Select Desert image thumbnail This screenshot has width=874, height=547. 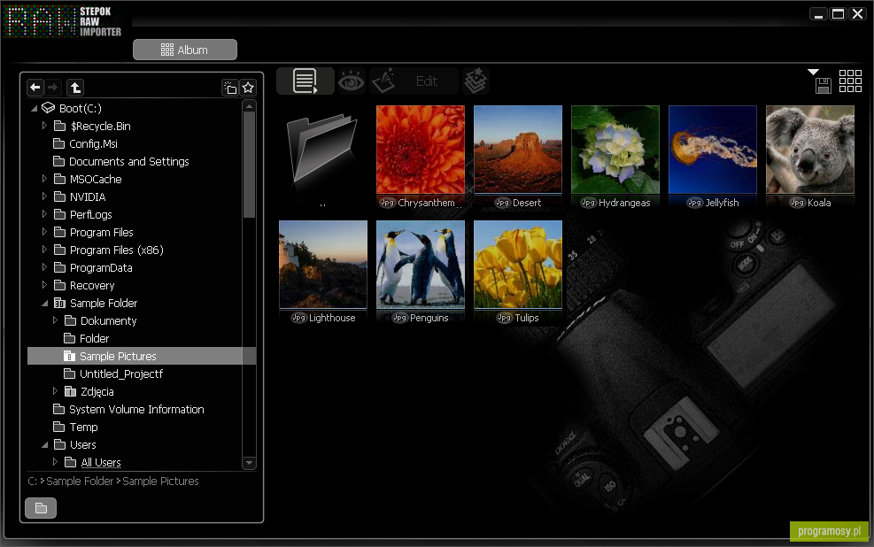[x=518, y=150]
